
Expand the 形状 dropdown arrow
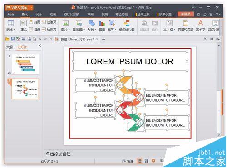pos(95,30)
